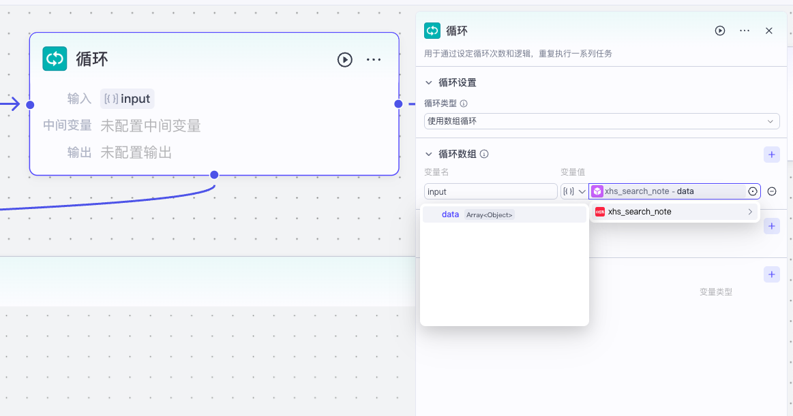
Task: Open the variable type selector dropdown
Action: [574, 191]
